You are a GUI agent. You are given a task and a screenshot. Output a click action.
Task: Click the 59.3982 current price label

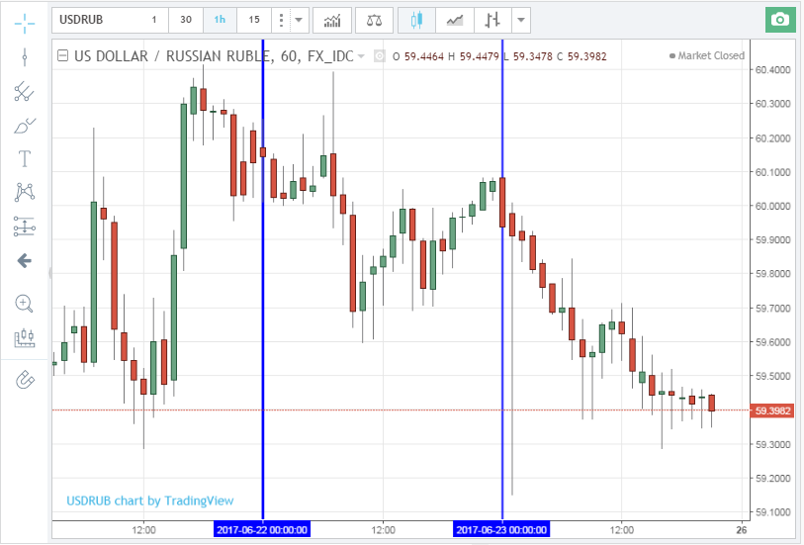click(x=772, y=410)
